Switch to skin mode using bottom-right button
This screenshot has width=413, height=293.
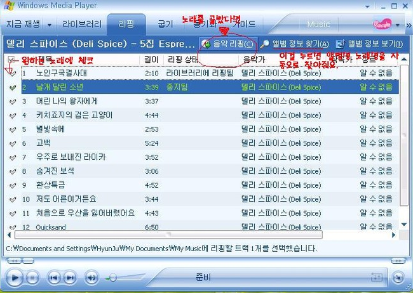click(398, 278)
